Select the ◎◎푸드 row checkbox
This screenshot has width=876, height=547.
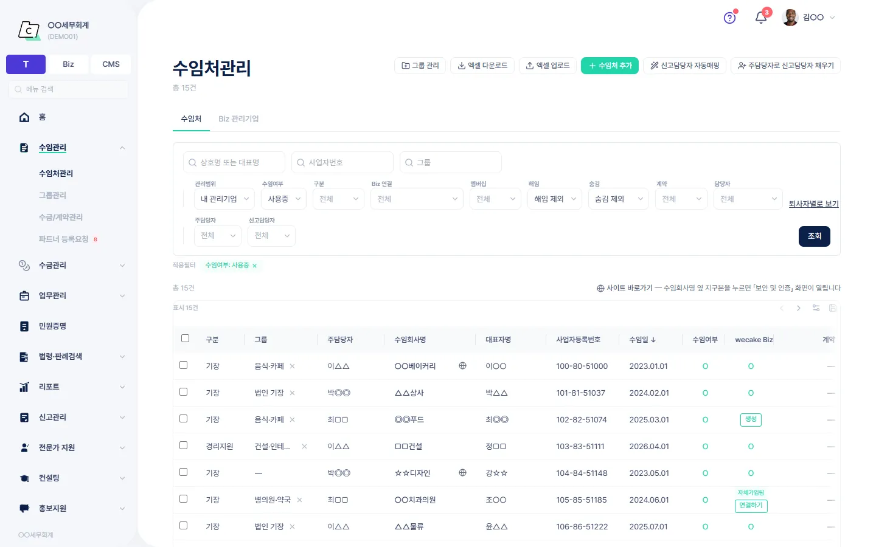183,419
